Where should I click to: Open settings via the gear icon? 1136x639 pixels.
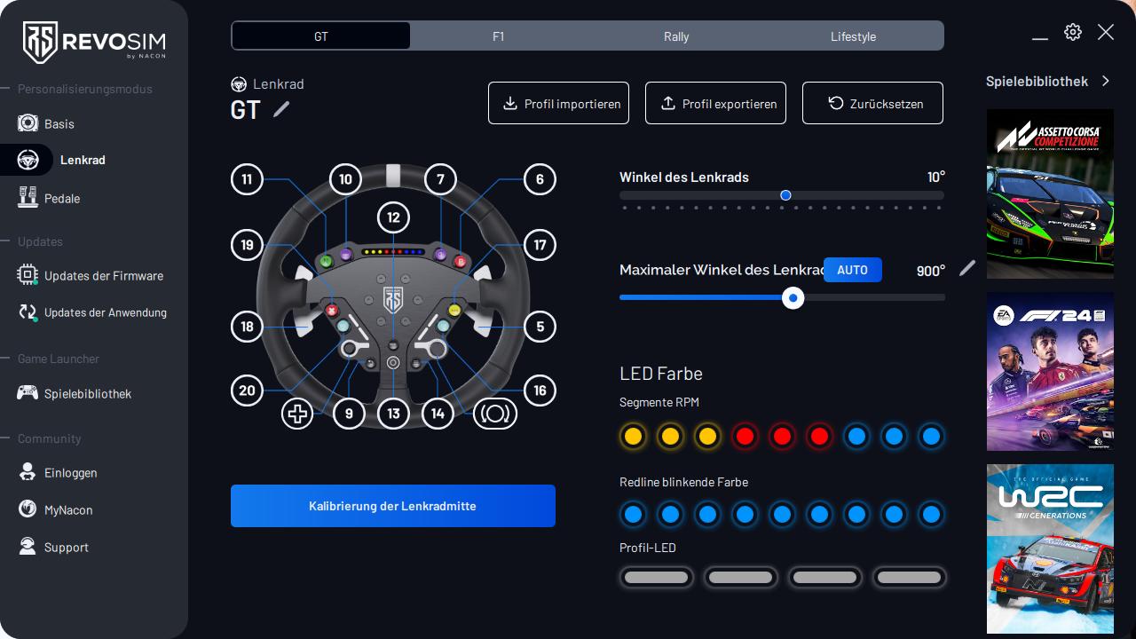click(1073, 33)
